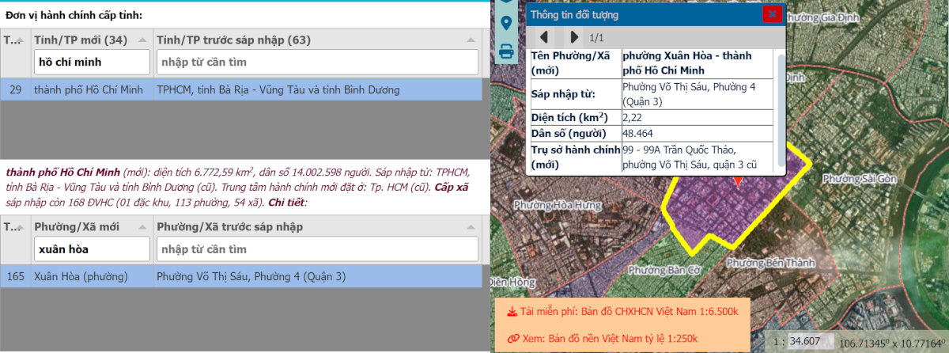Click the ward filter field containing 'xuân hòa'
Viewport: 949px width, 353px height.
(x=92, y=249)
